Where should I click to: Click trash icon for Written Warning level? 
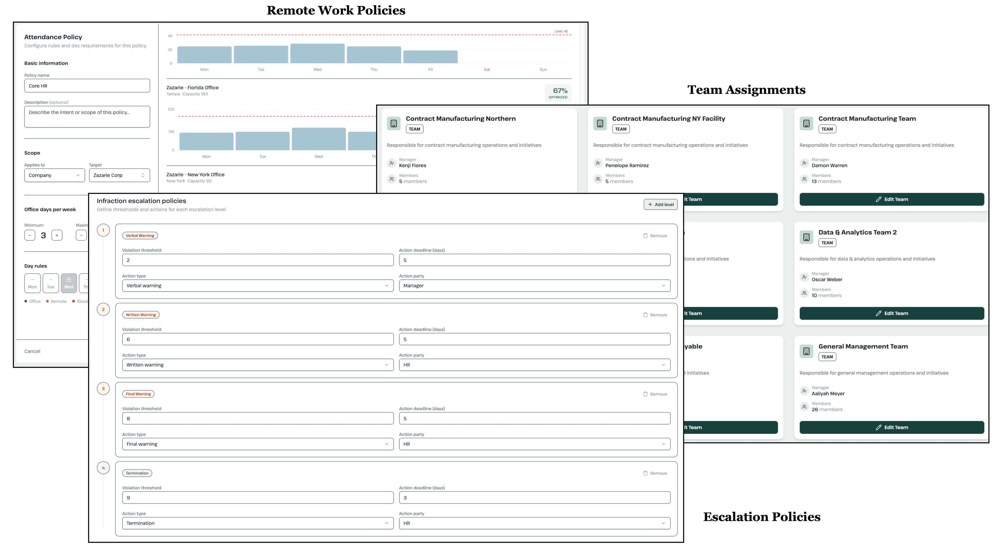pos(645,315)
